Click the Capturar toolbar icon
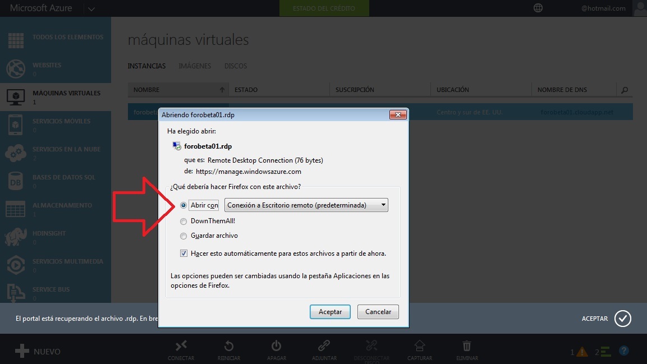 pyautogui.click(x=420, y=345)
